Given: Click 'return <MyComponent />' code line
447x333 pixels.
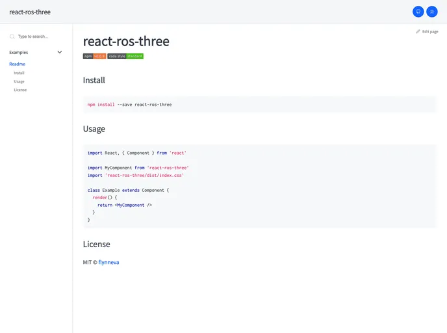Looking at the screenshot, I should pyautogui.click(x=125, y=205).
